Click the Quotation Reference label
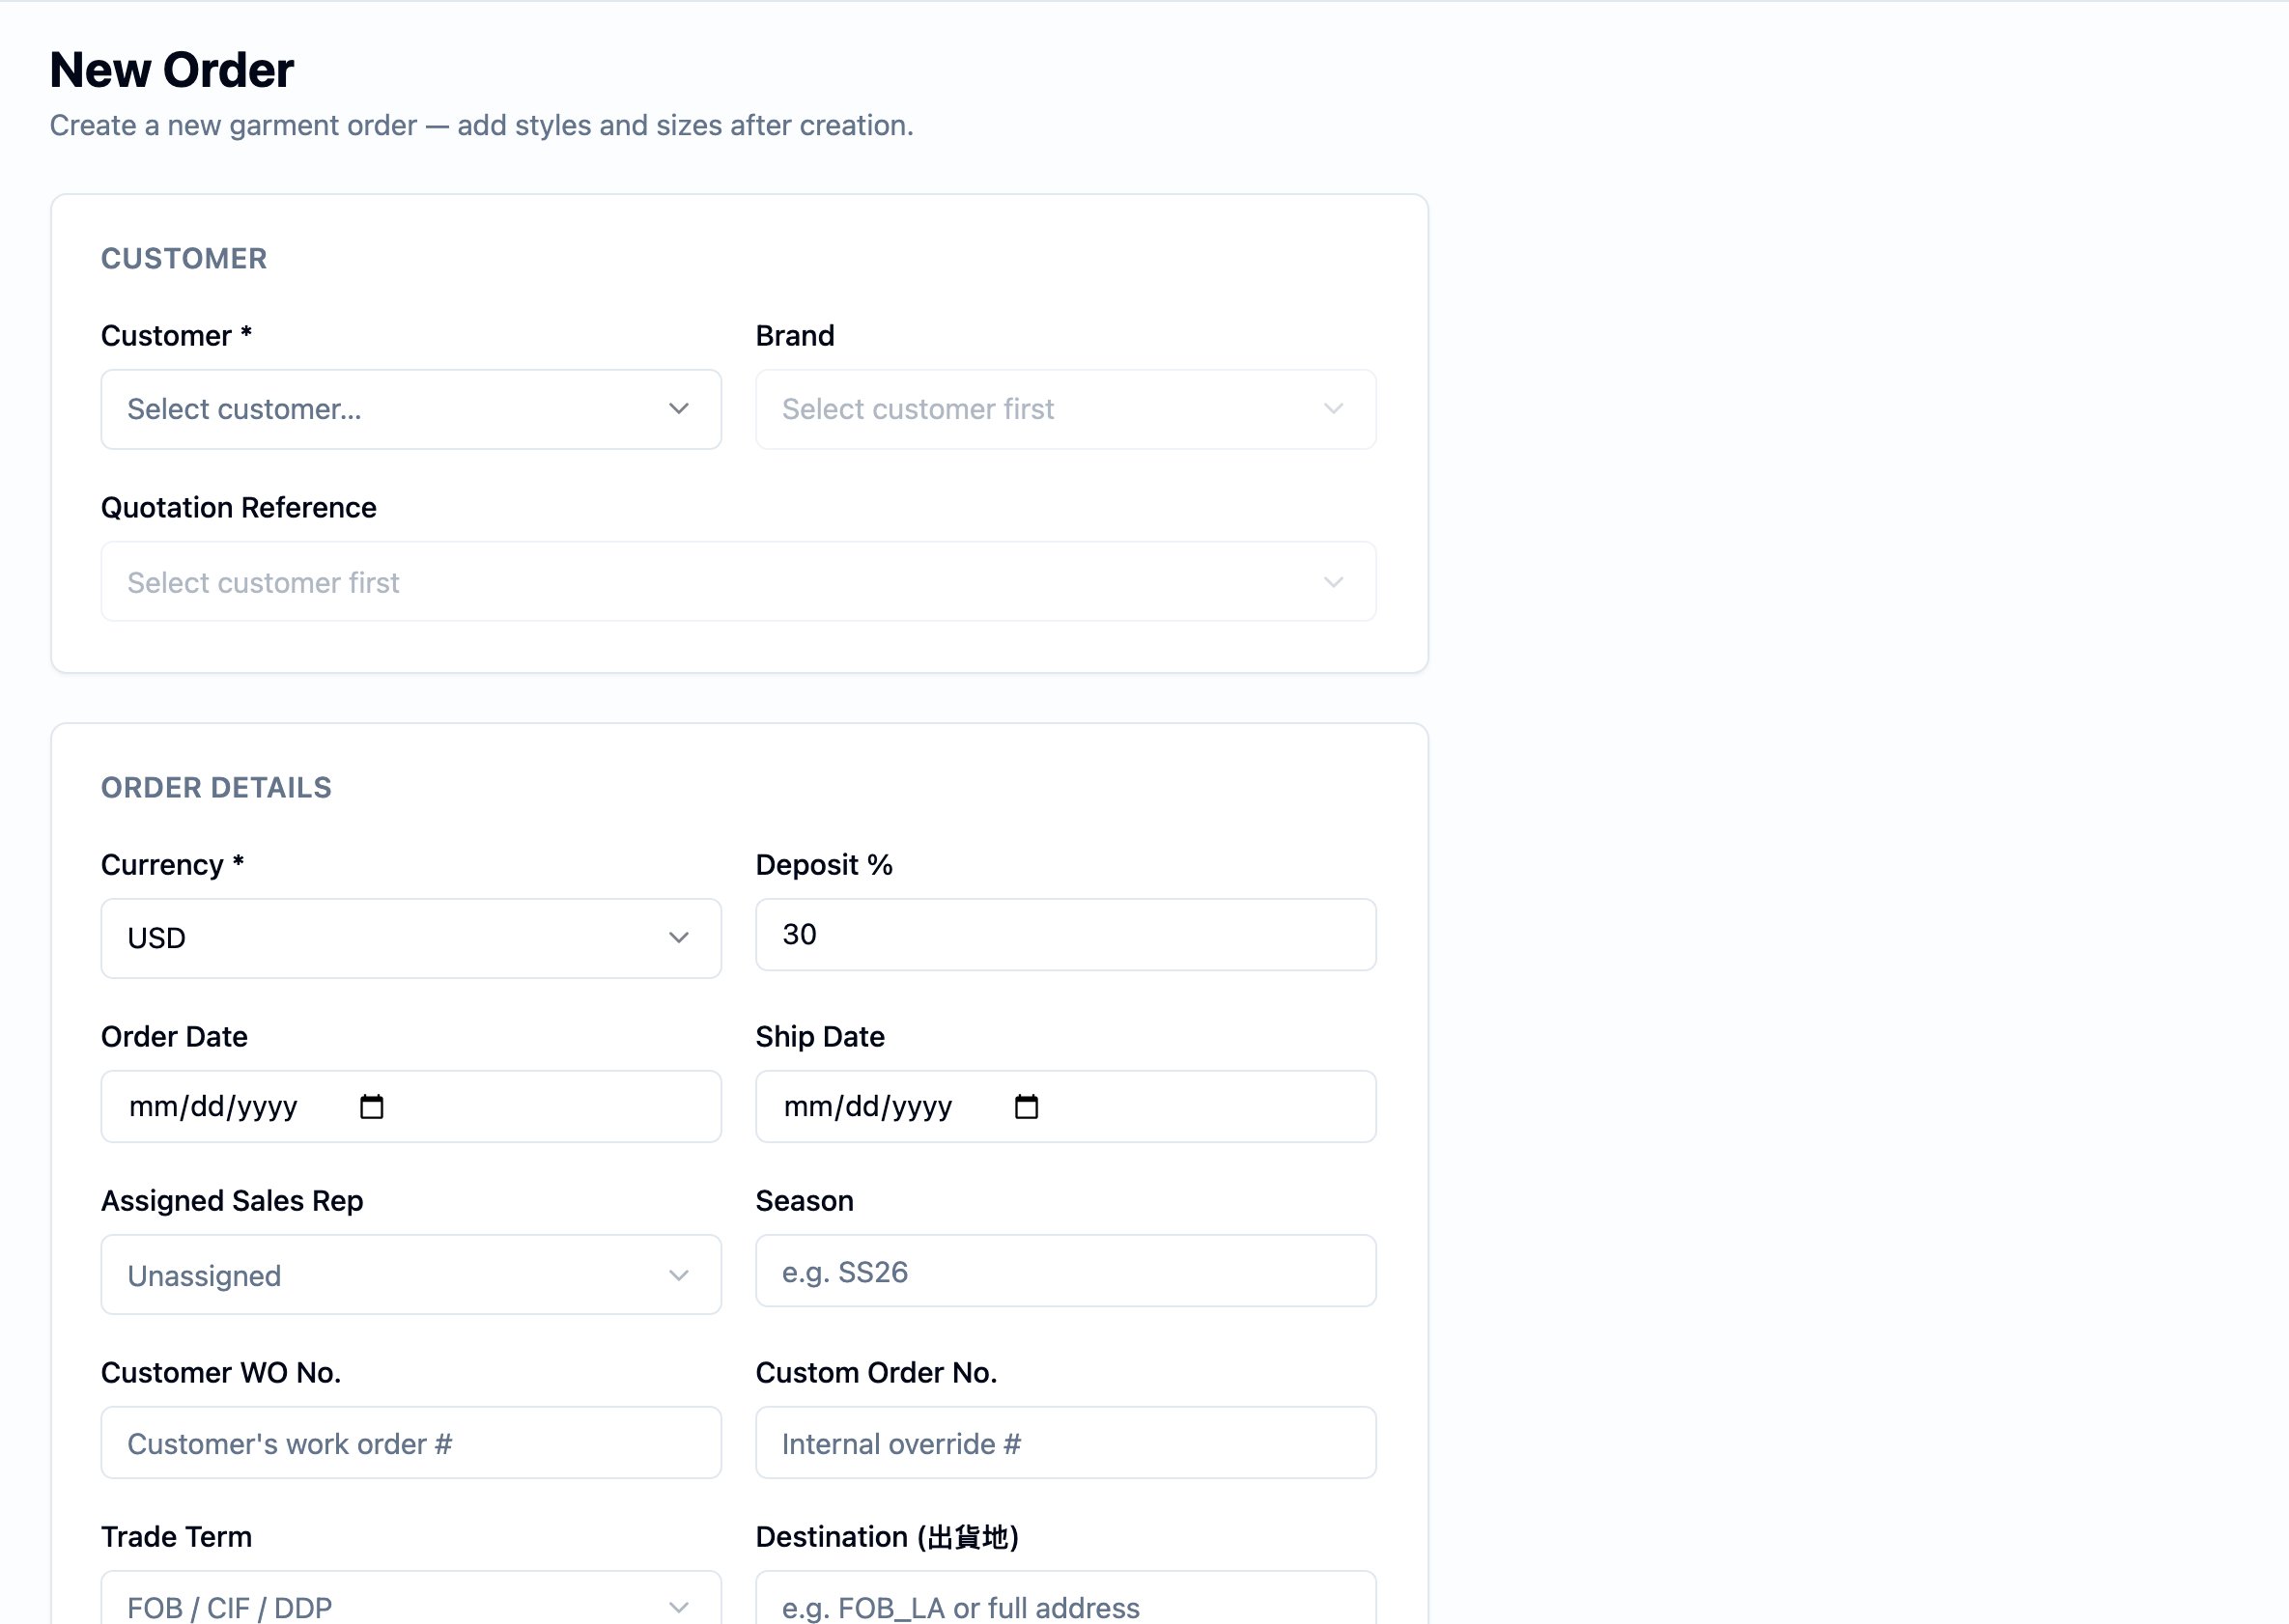 click(x=240, y=508)
